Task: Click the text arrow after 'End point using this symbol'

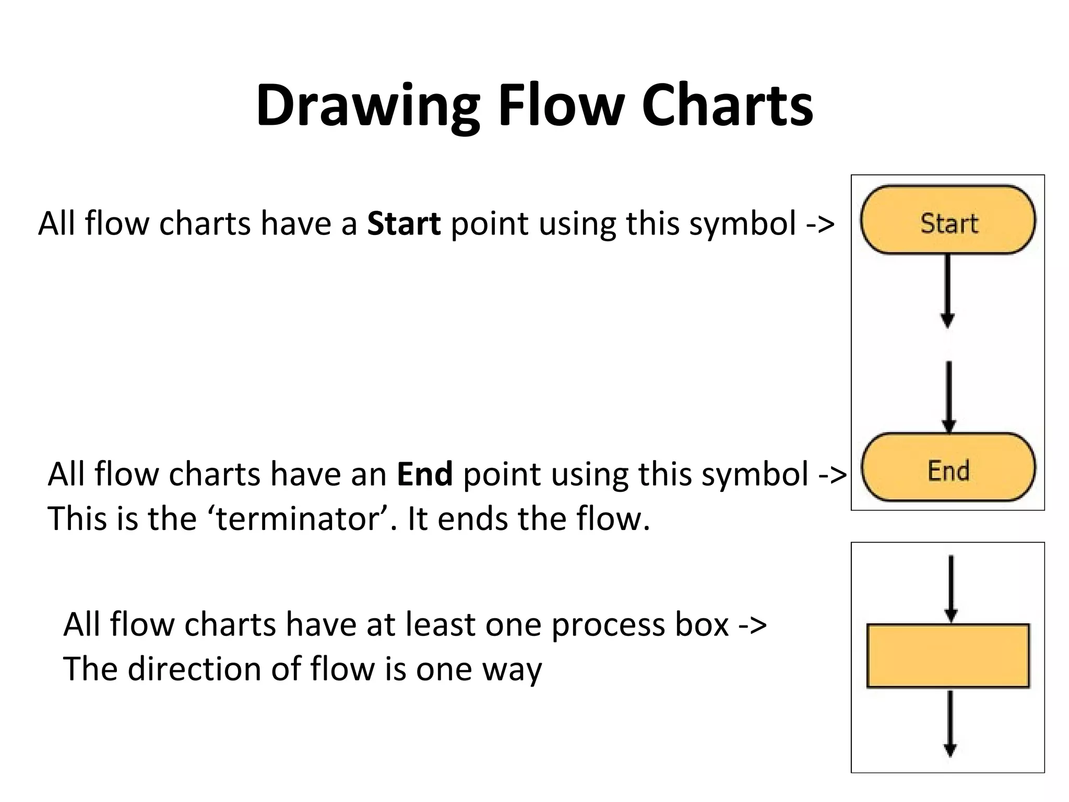Action: [833, 475]
